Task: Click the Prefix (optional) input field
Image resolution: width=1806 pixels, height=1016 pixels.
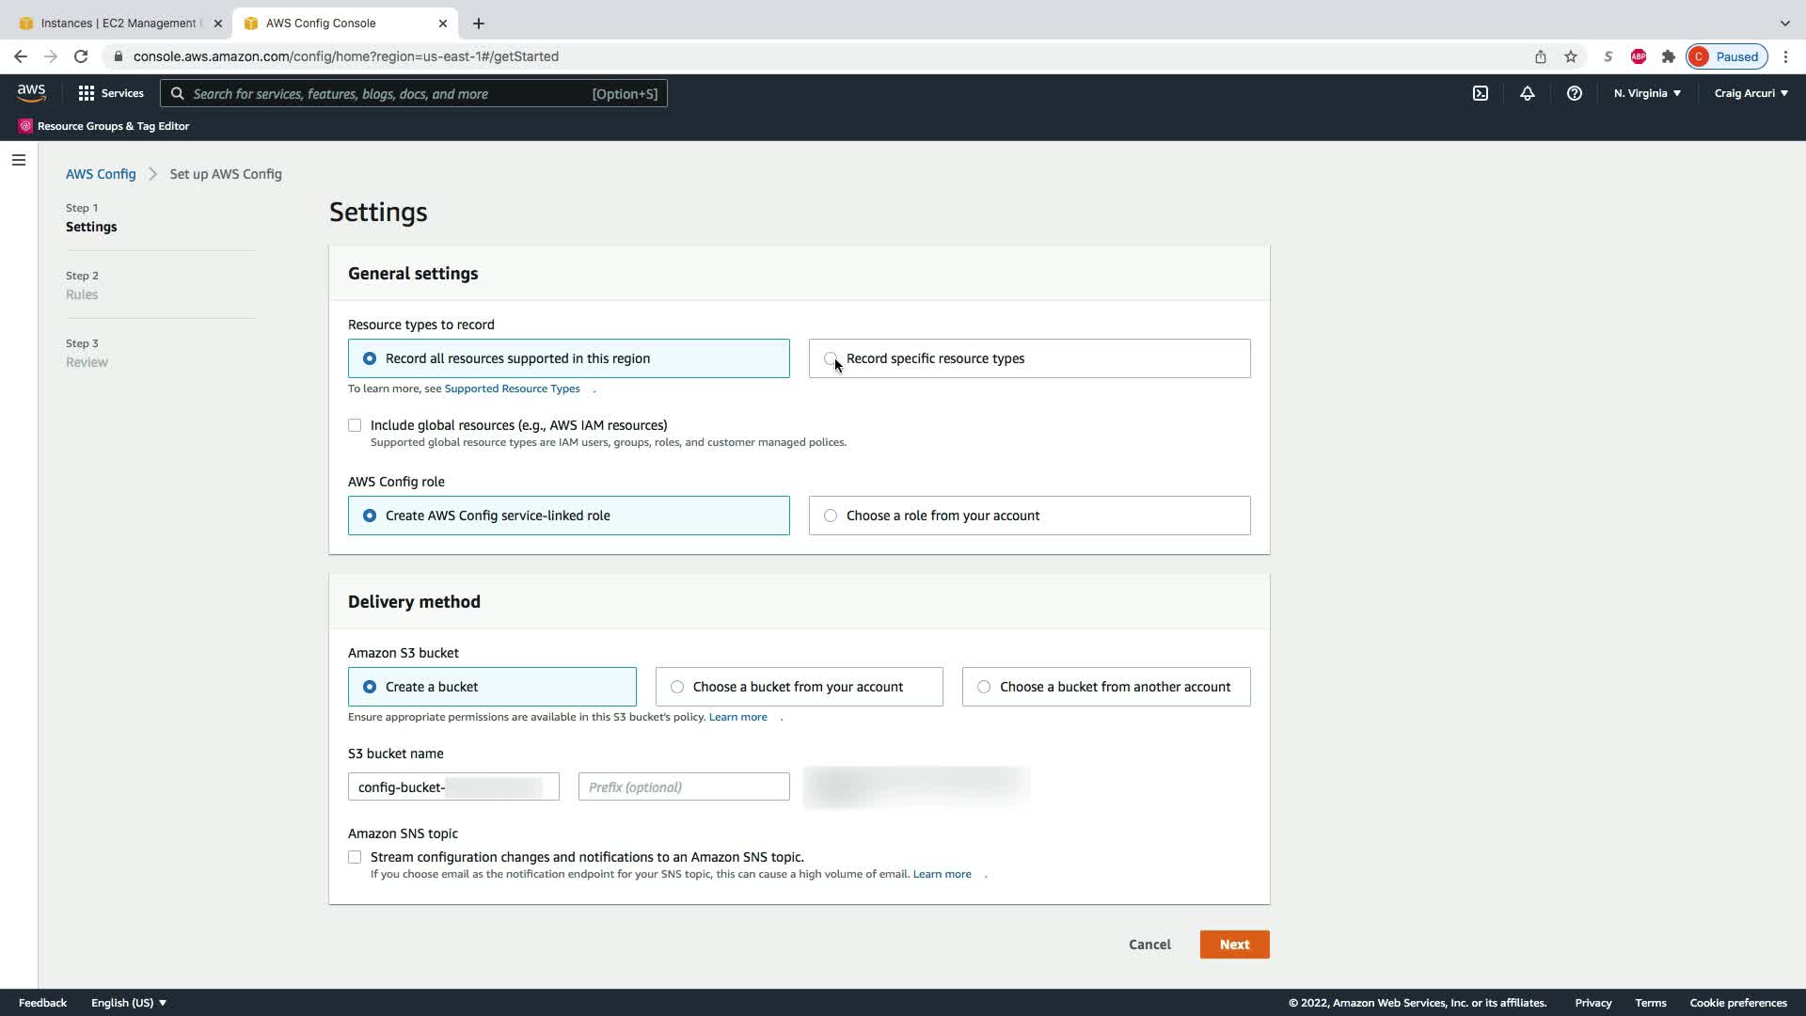Action: 684,787
